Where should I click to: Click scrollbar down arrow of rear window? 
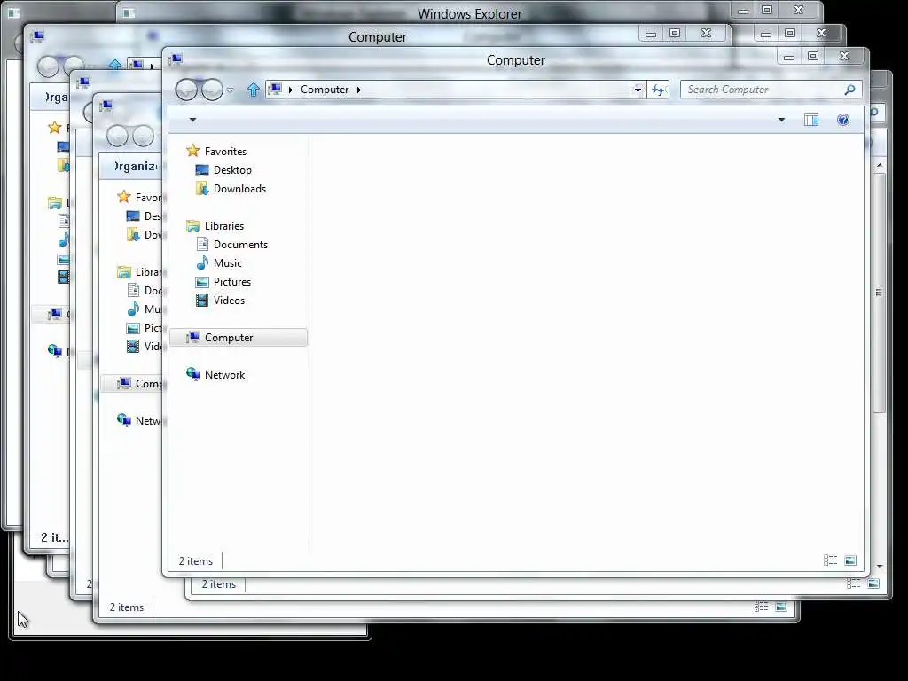pyautogui.click(x=880, y=566)
